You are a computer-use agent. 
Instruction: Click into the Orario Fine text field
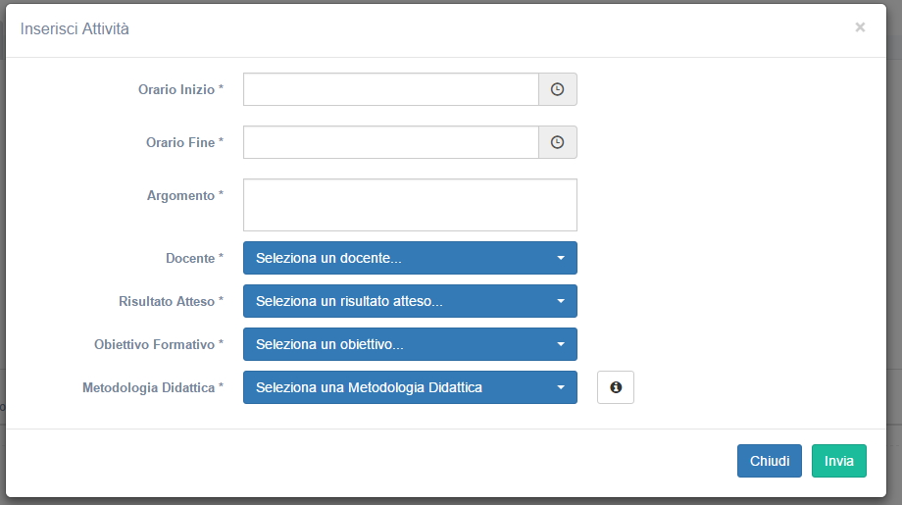click(390, 142)
